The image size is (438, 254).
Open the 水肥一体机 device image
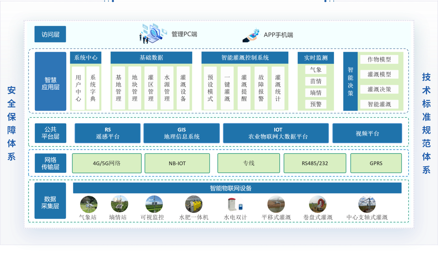[x=194, y=204]
